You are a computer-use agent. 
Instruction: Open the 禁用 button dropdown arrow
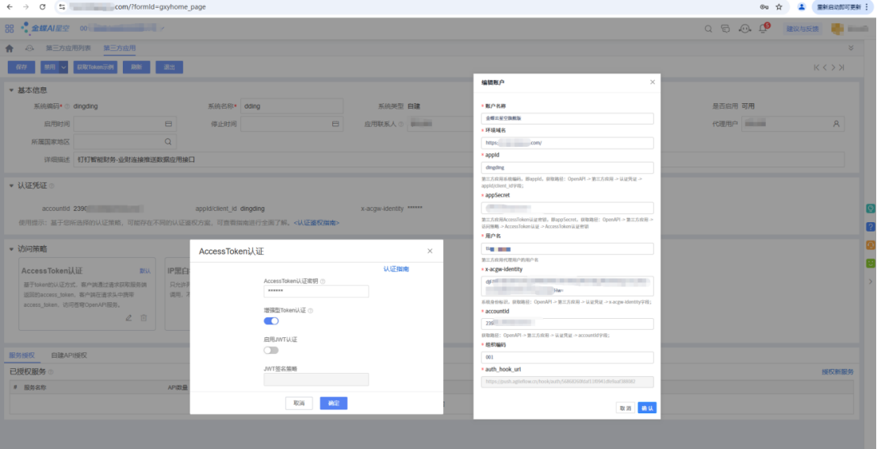click(x=64, y=67)
